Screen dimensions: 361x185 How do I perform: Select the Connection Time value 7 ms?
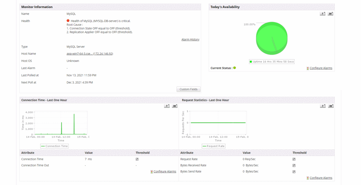(88, 159)
